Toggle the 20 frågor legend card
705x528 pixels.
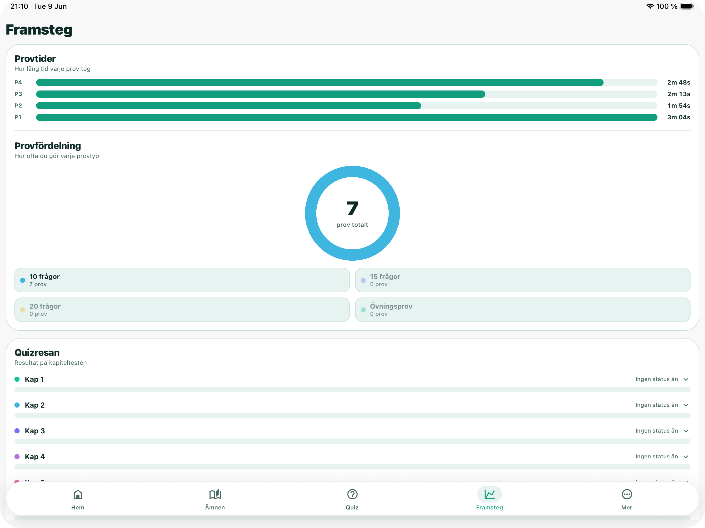(x=182, y=310)
